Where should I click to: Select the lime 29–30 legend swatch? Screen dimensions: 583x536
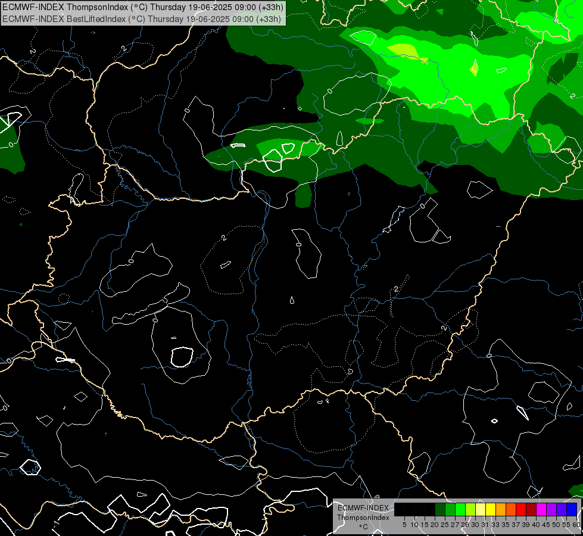pyautogui.click(x=470, y=509)
